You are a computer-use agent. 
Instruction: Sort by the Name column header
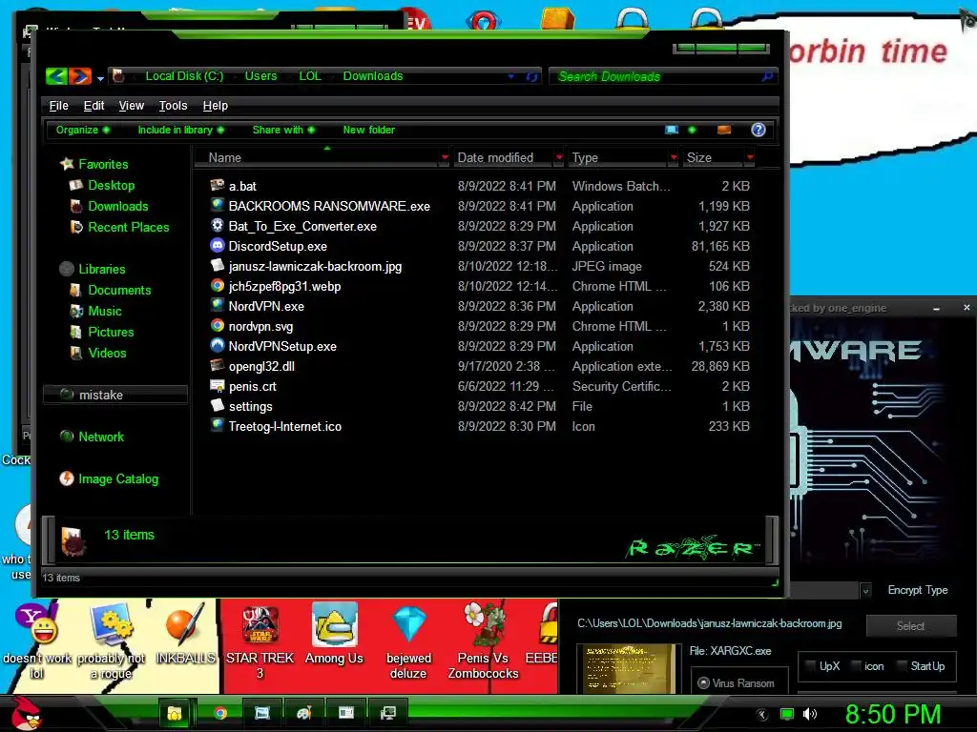point(318,157)
